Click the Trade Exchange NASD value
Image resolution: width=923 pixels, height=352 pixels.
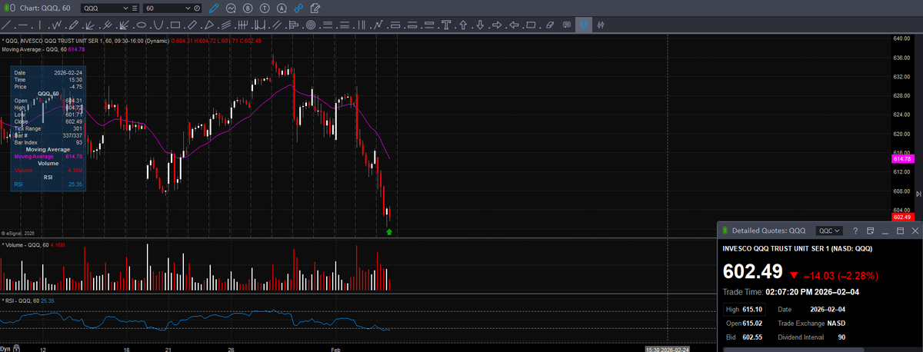click(x=836, y=323)
